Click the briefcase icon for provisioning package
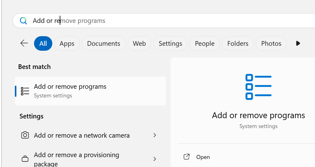315x167 pixels. pyautogui.click(x=25, y=159)
